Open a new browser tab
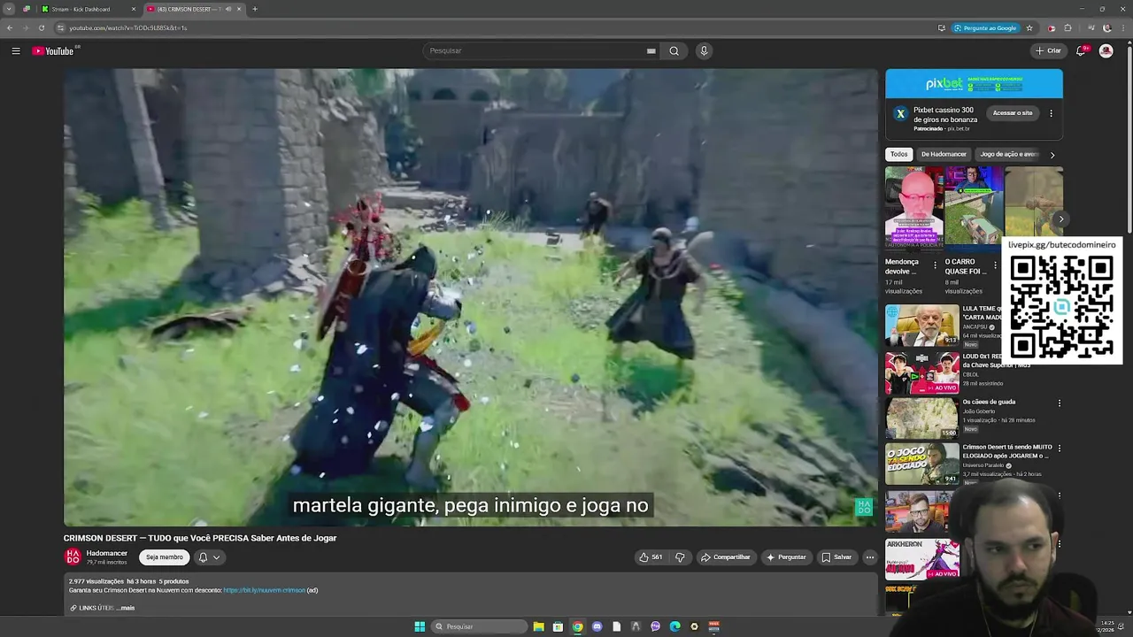Image resolution: width=1133 pixels, height=637 pixels. click(x=254, y=9)
